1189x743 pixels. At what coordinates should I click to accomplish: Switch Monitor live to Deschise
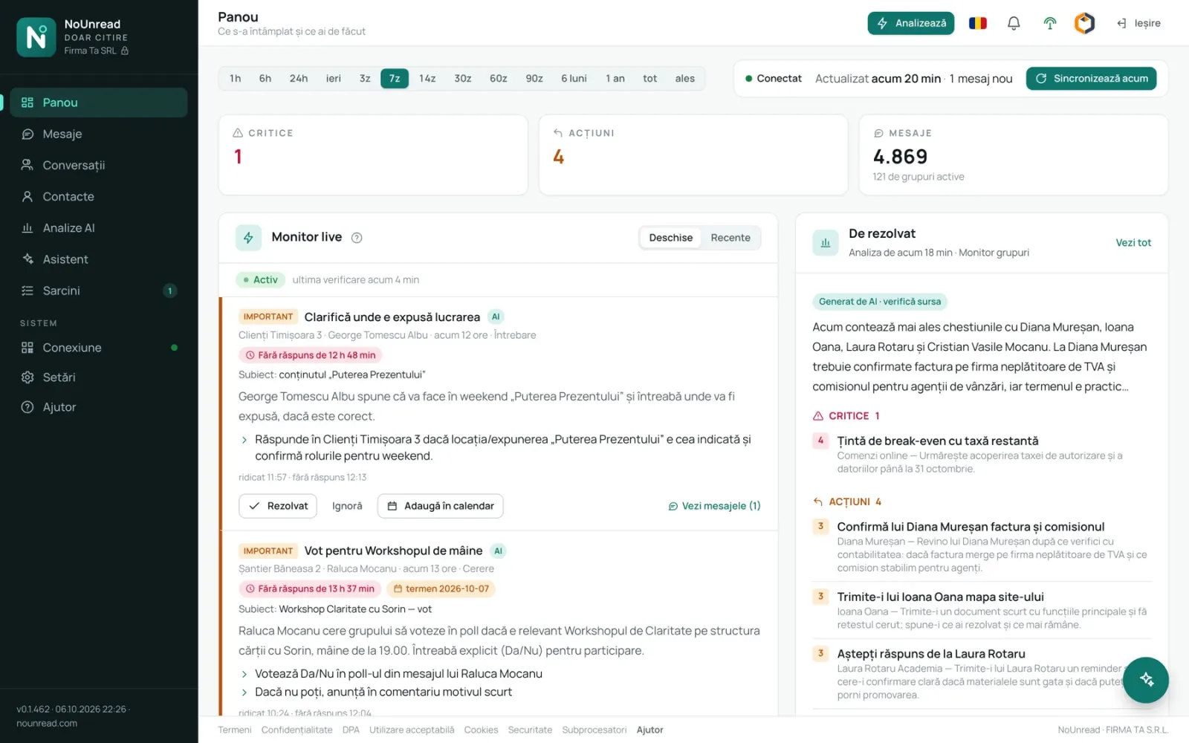[670, 238]
